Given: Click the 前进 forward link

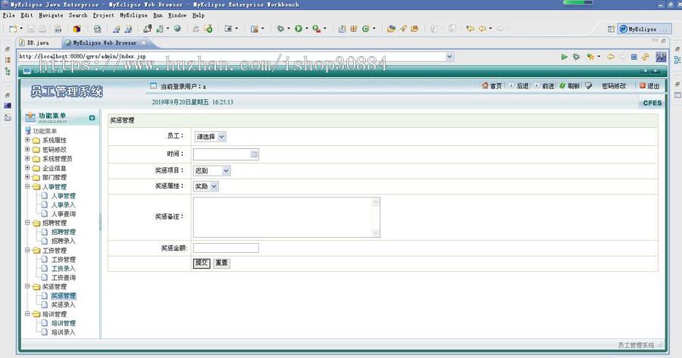Looking at the screenshot, I should tap(548, 86).
